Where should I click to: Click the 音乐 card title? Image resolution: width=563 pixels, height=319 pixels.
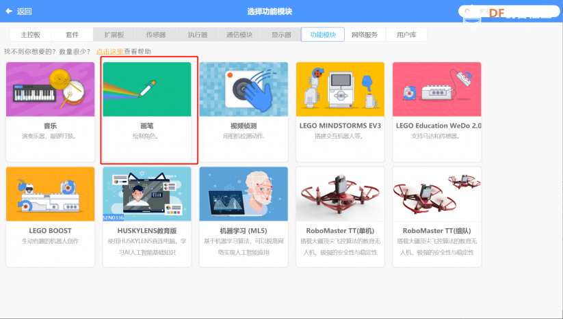(50, 126)
